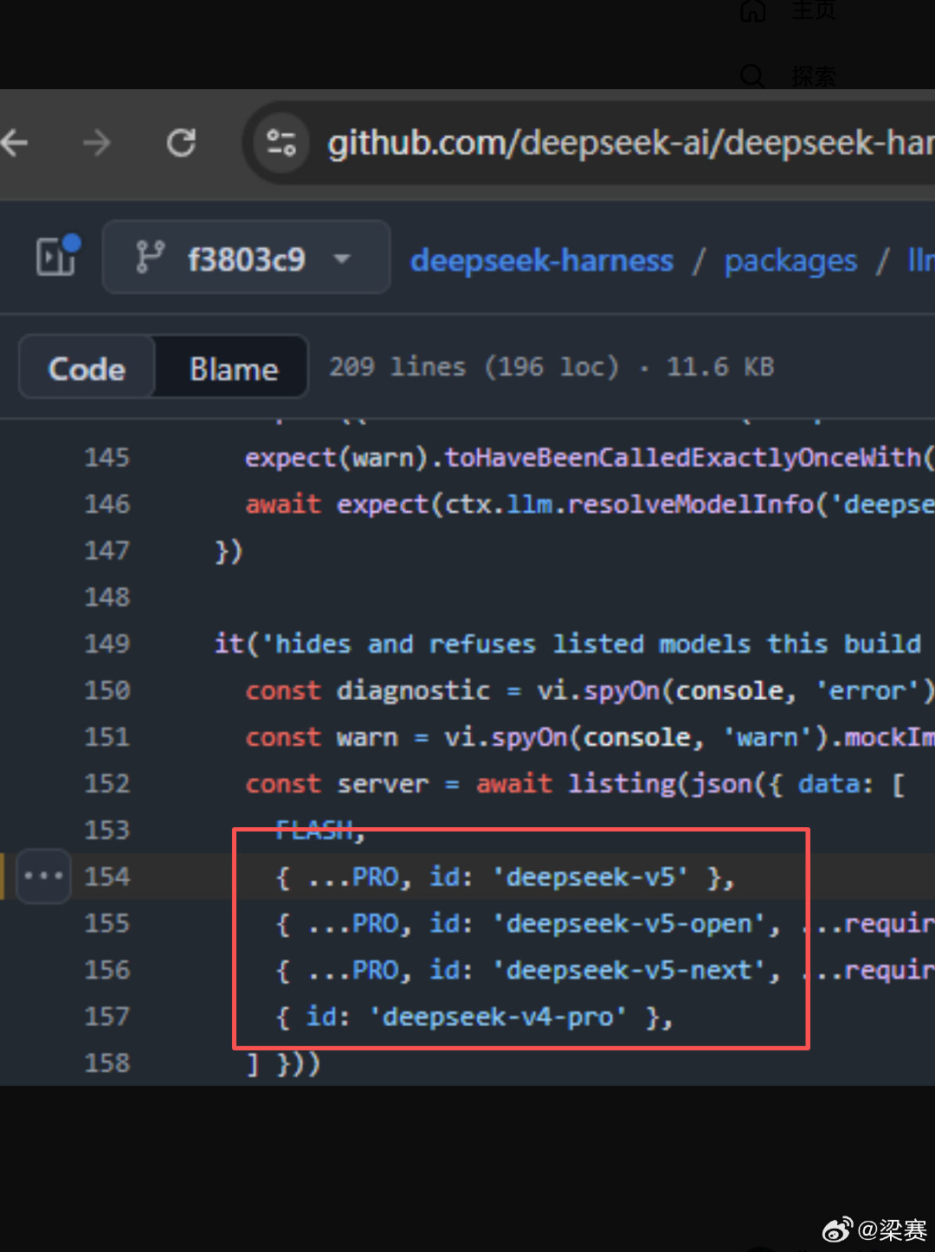Reload the GitHub page
The image size is (935, 1252).
181,143
